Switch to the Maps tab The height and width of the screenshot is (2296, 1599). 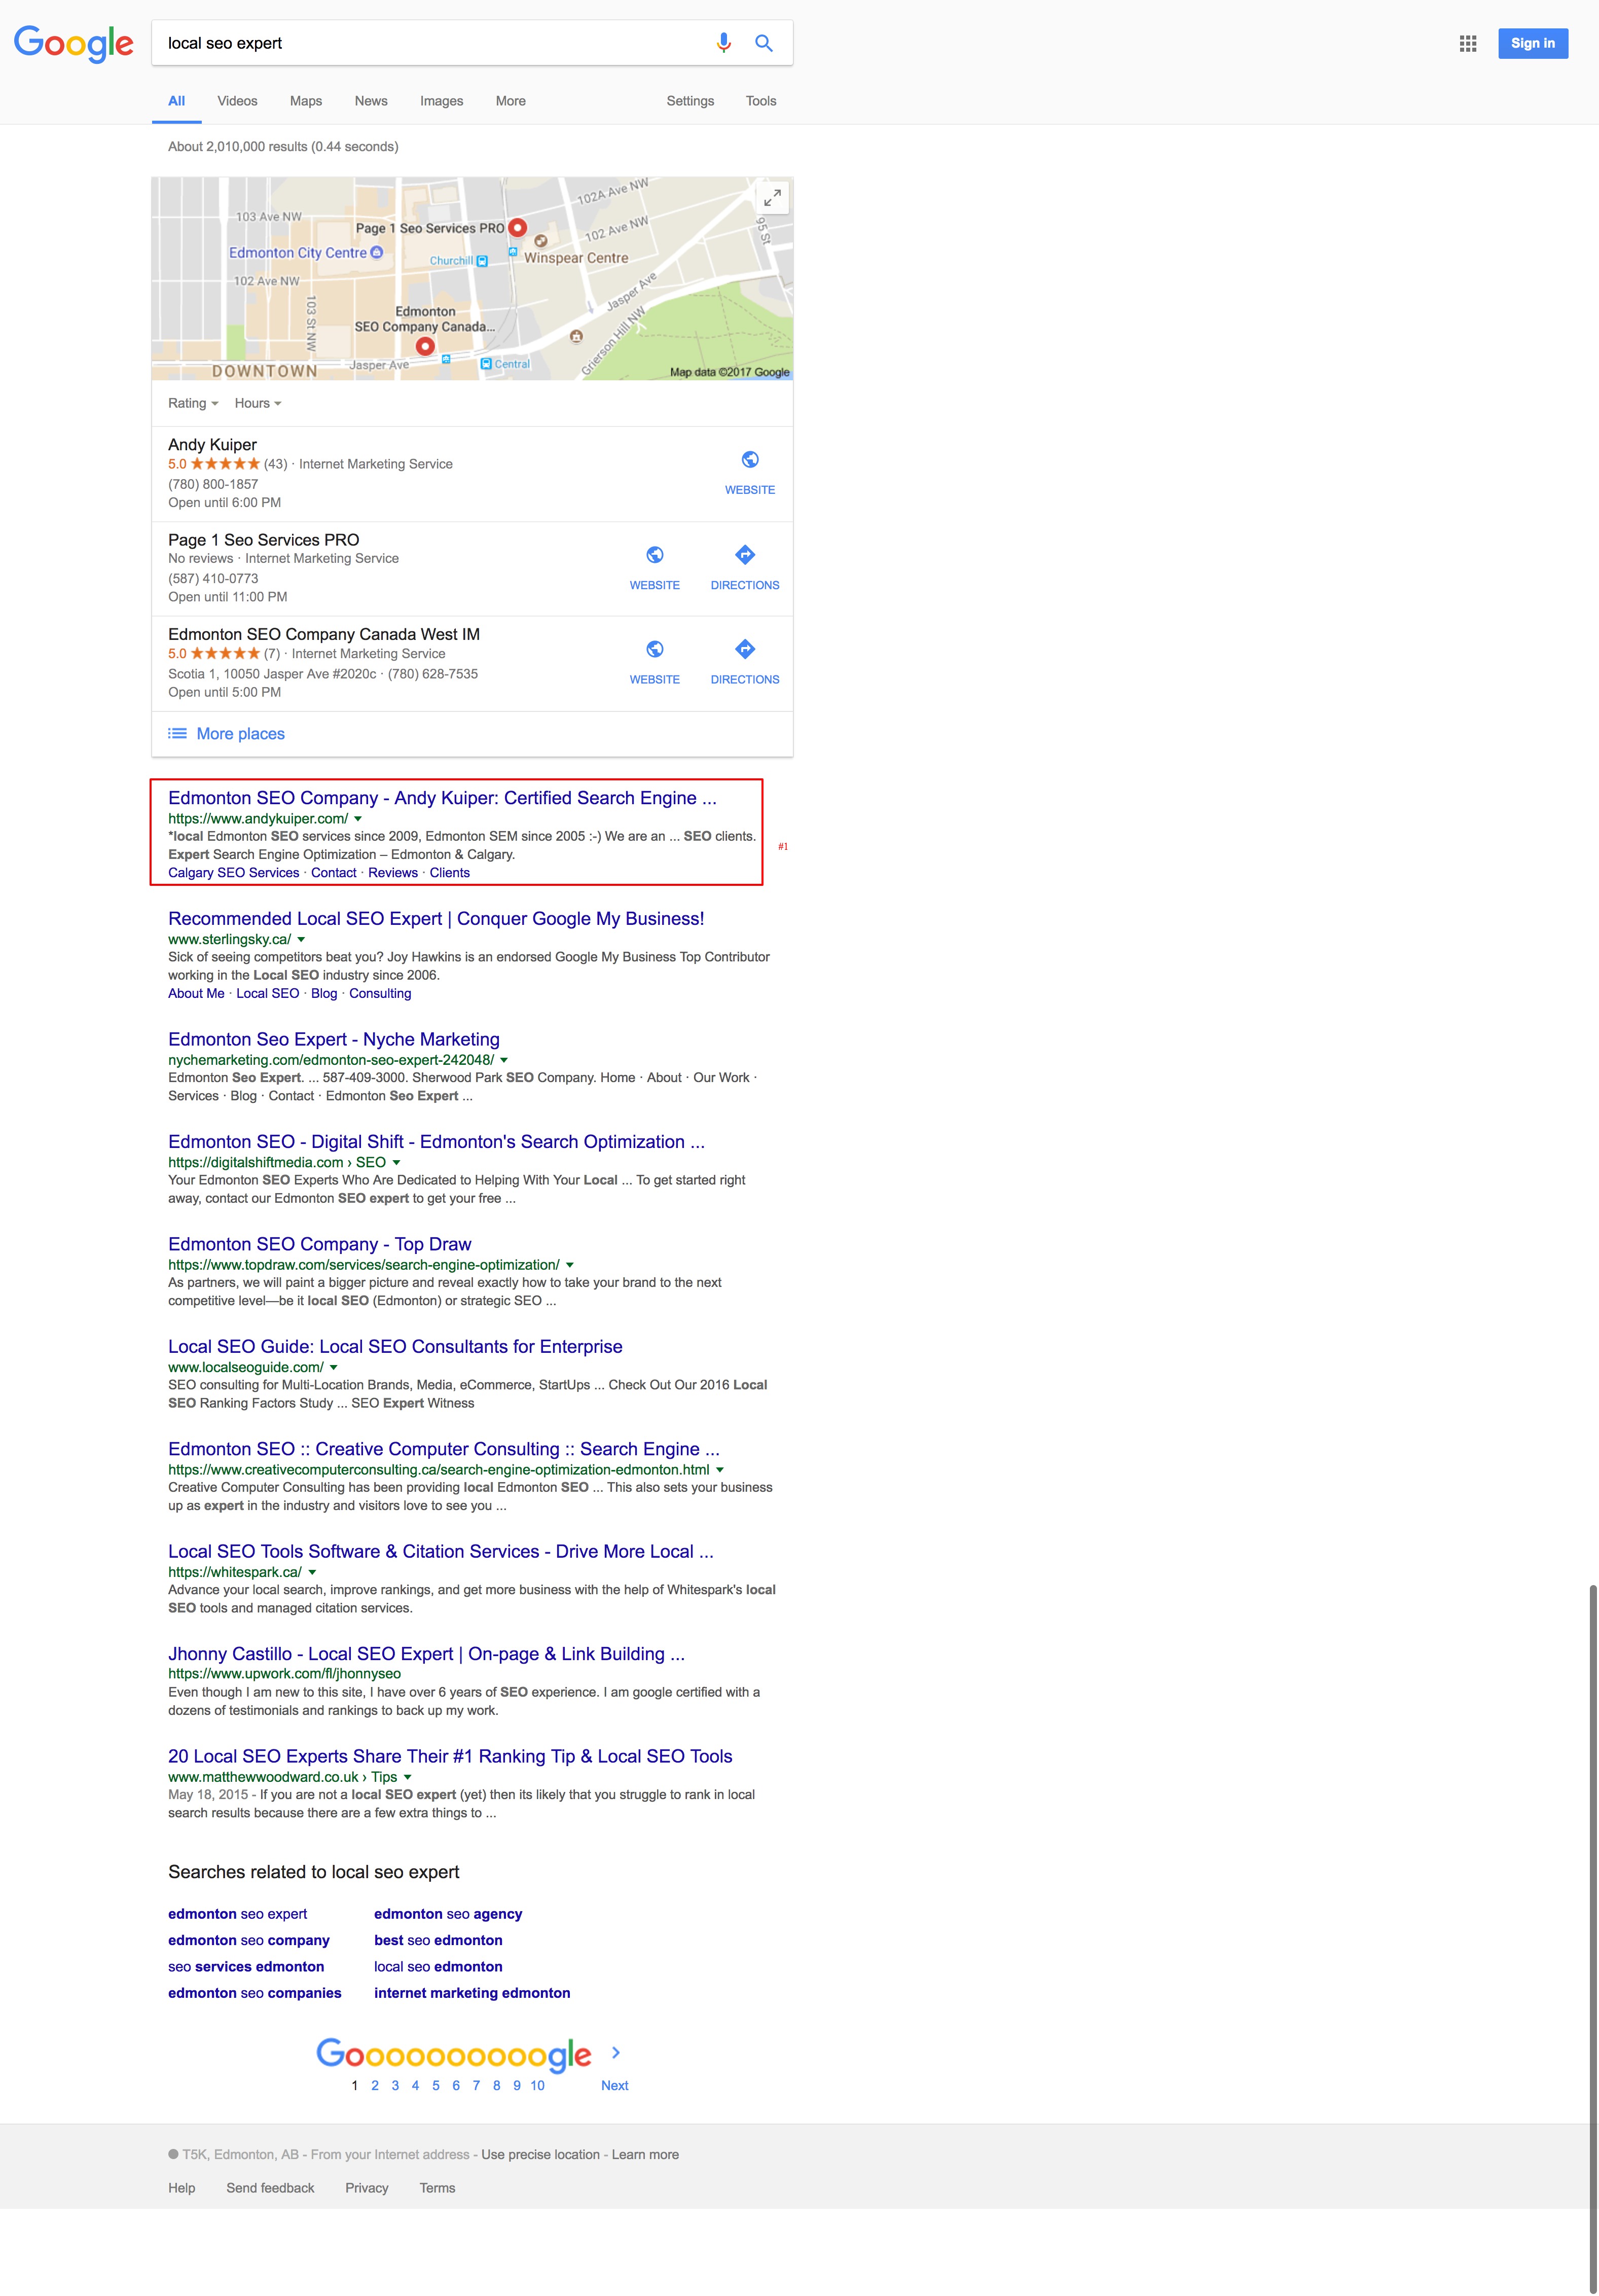[306, 101]
